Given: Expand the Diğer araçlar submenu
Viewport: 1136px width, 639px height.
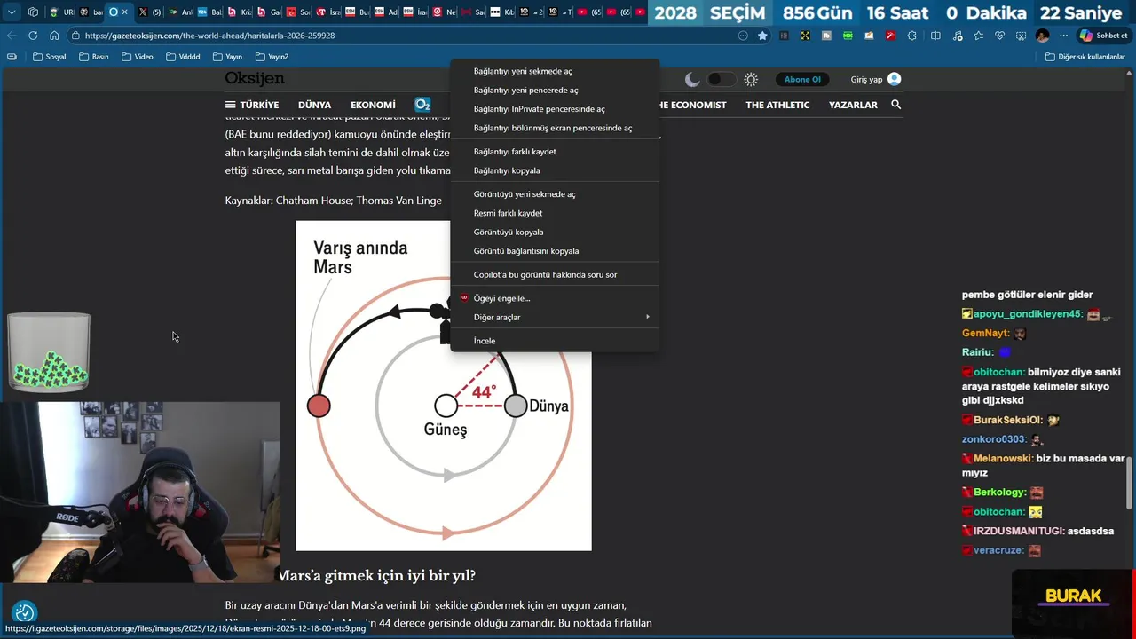Looking at the screenshot, I should point(555,317).
